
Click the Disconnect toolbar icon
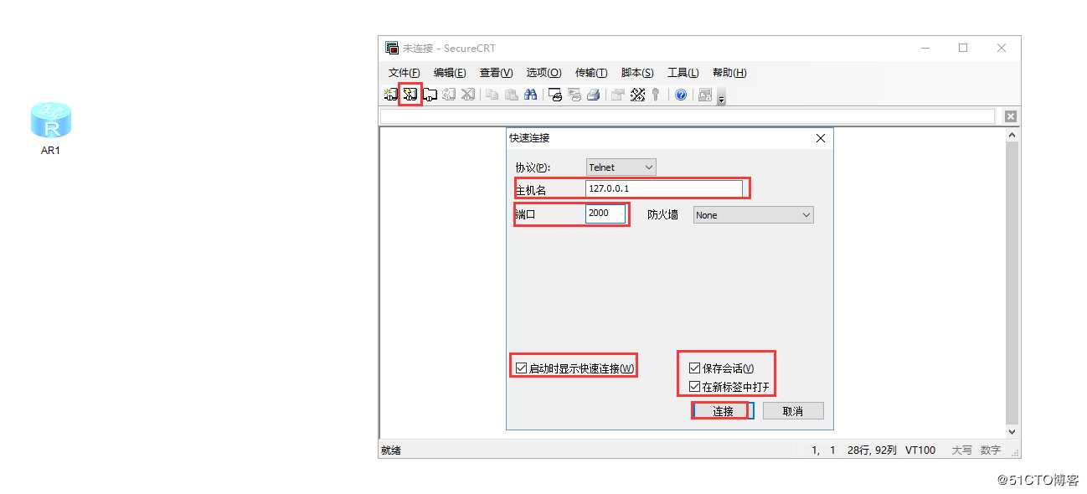[x=468, y=95]
